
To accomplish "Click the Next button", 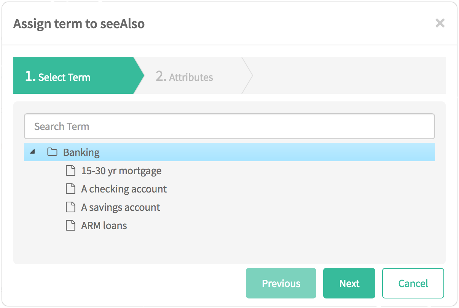I will point(349,283).
